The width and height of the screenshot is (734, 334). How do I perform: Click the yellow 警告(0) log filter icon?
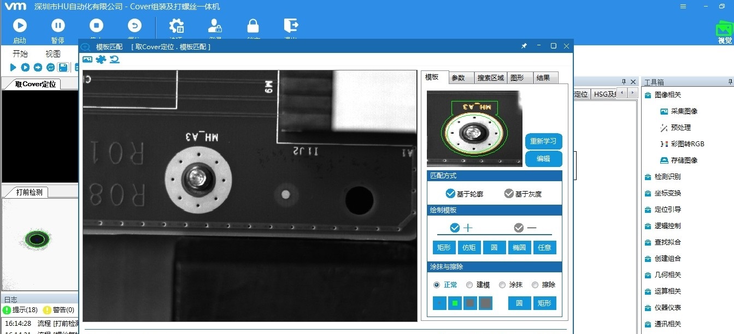point(47,310)
